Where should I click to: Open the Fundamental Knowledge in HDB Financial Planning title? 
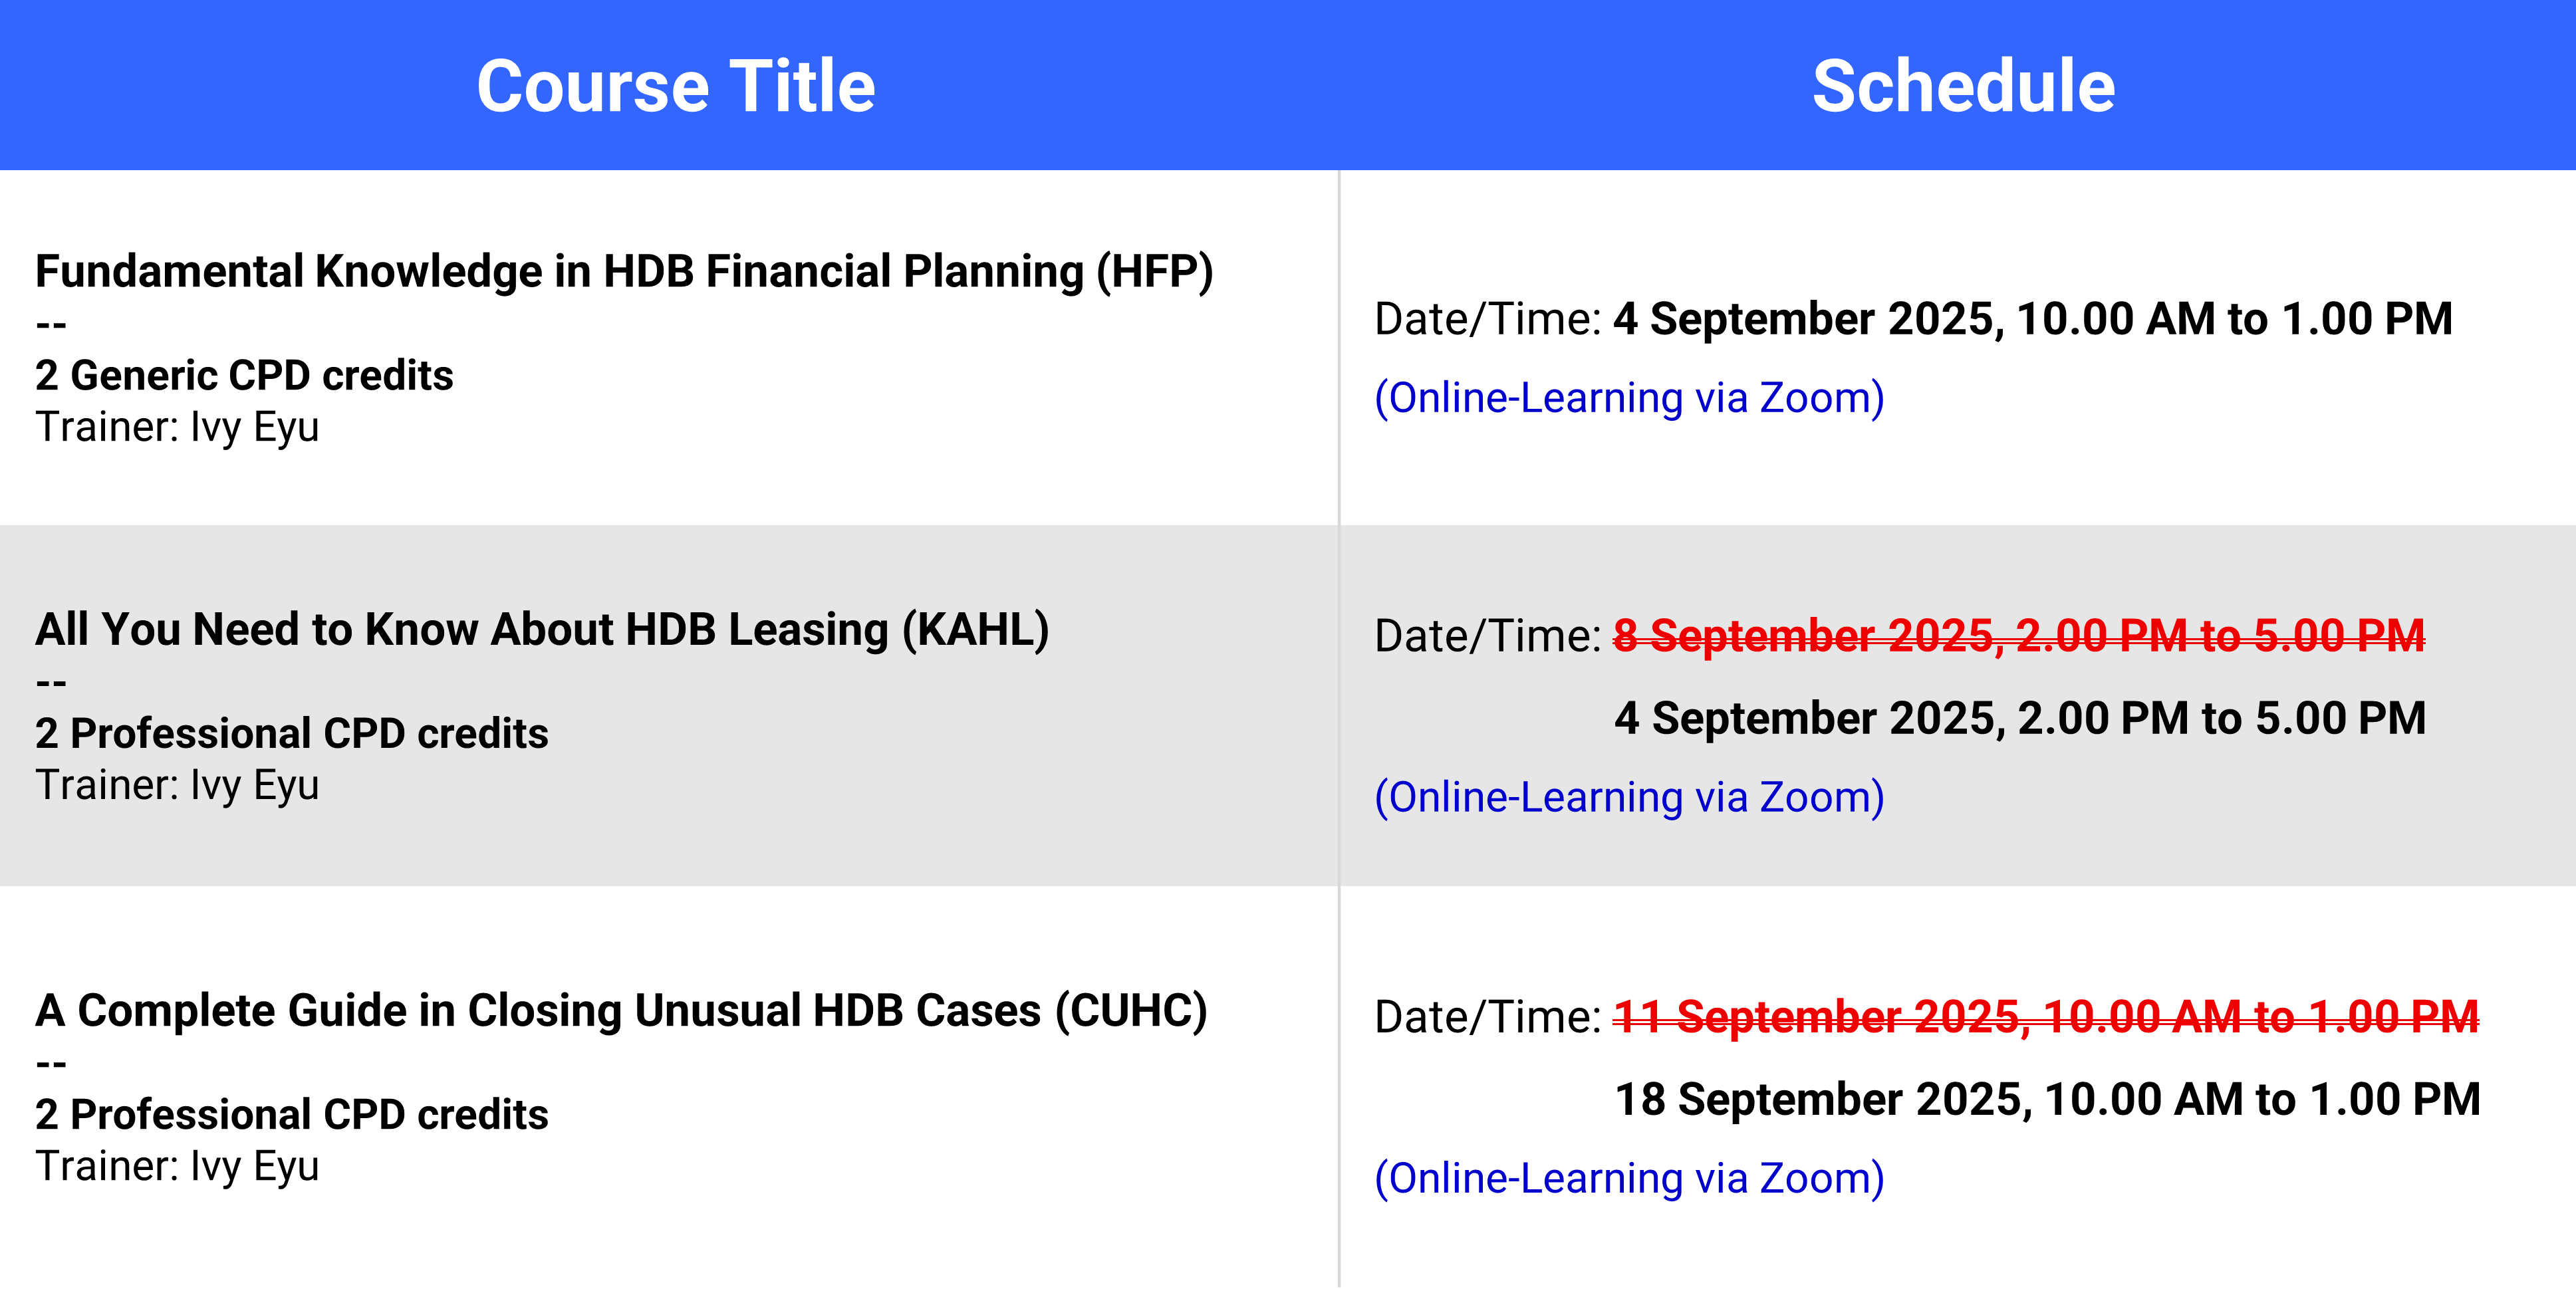624,272
